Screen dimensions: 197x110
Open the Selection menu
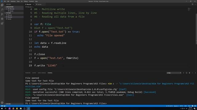13,1
